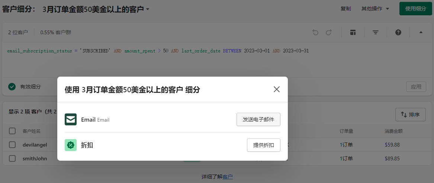Viewport: 434px width, 183px height.
Task: Click the valid segment checkmark icon
Action: 12,87
